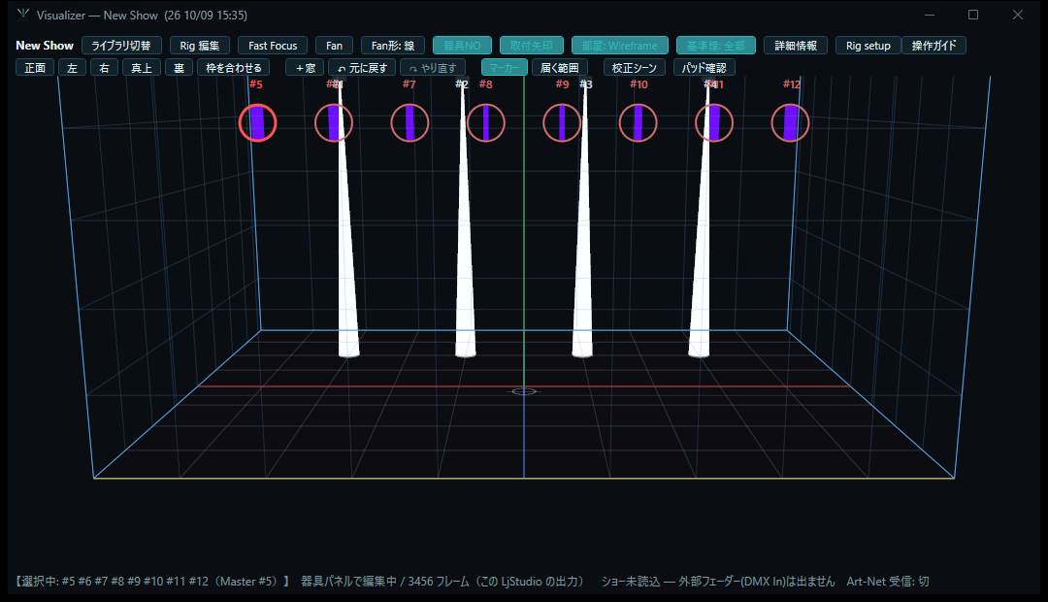Open 操作ガイド operation guide
1048x602 pixels.
(933, 46)
